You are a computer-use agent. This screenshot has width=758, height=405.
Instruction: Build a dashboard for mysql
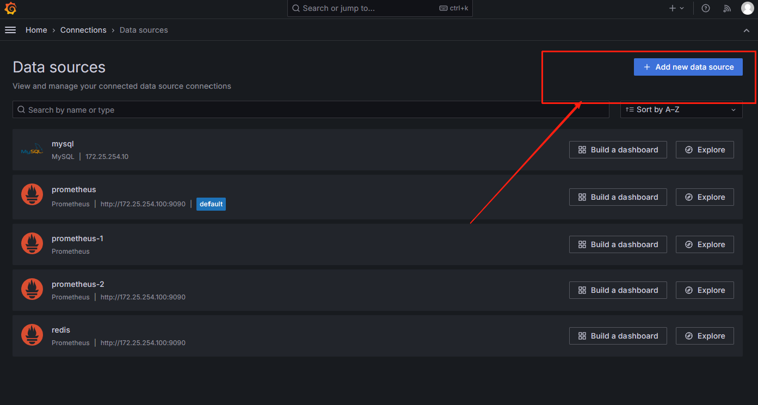click(x=618, y=150)
